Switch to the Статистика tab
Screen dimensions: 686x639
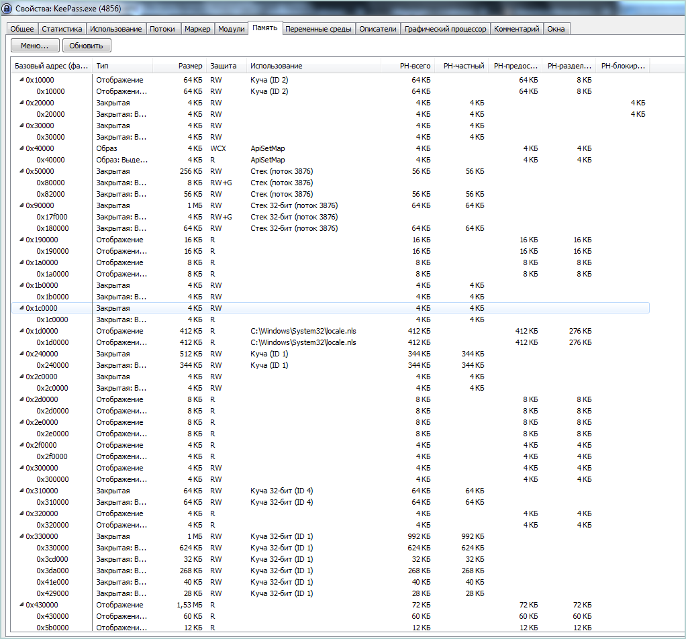coord(62,29)
